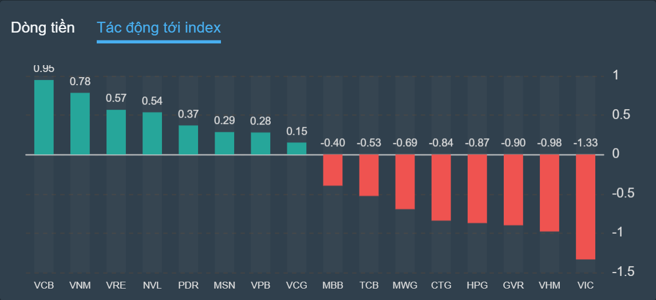Click the NVL green bar

pos(152,133)
